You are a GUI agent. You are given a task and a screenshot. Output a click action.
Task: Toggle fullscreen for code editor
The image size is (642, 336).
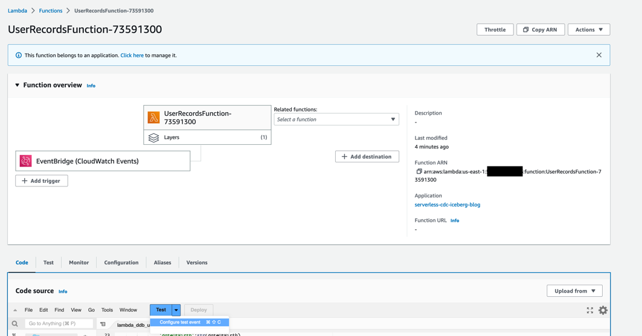coord(589,310)
